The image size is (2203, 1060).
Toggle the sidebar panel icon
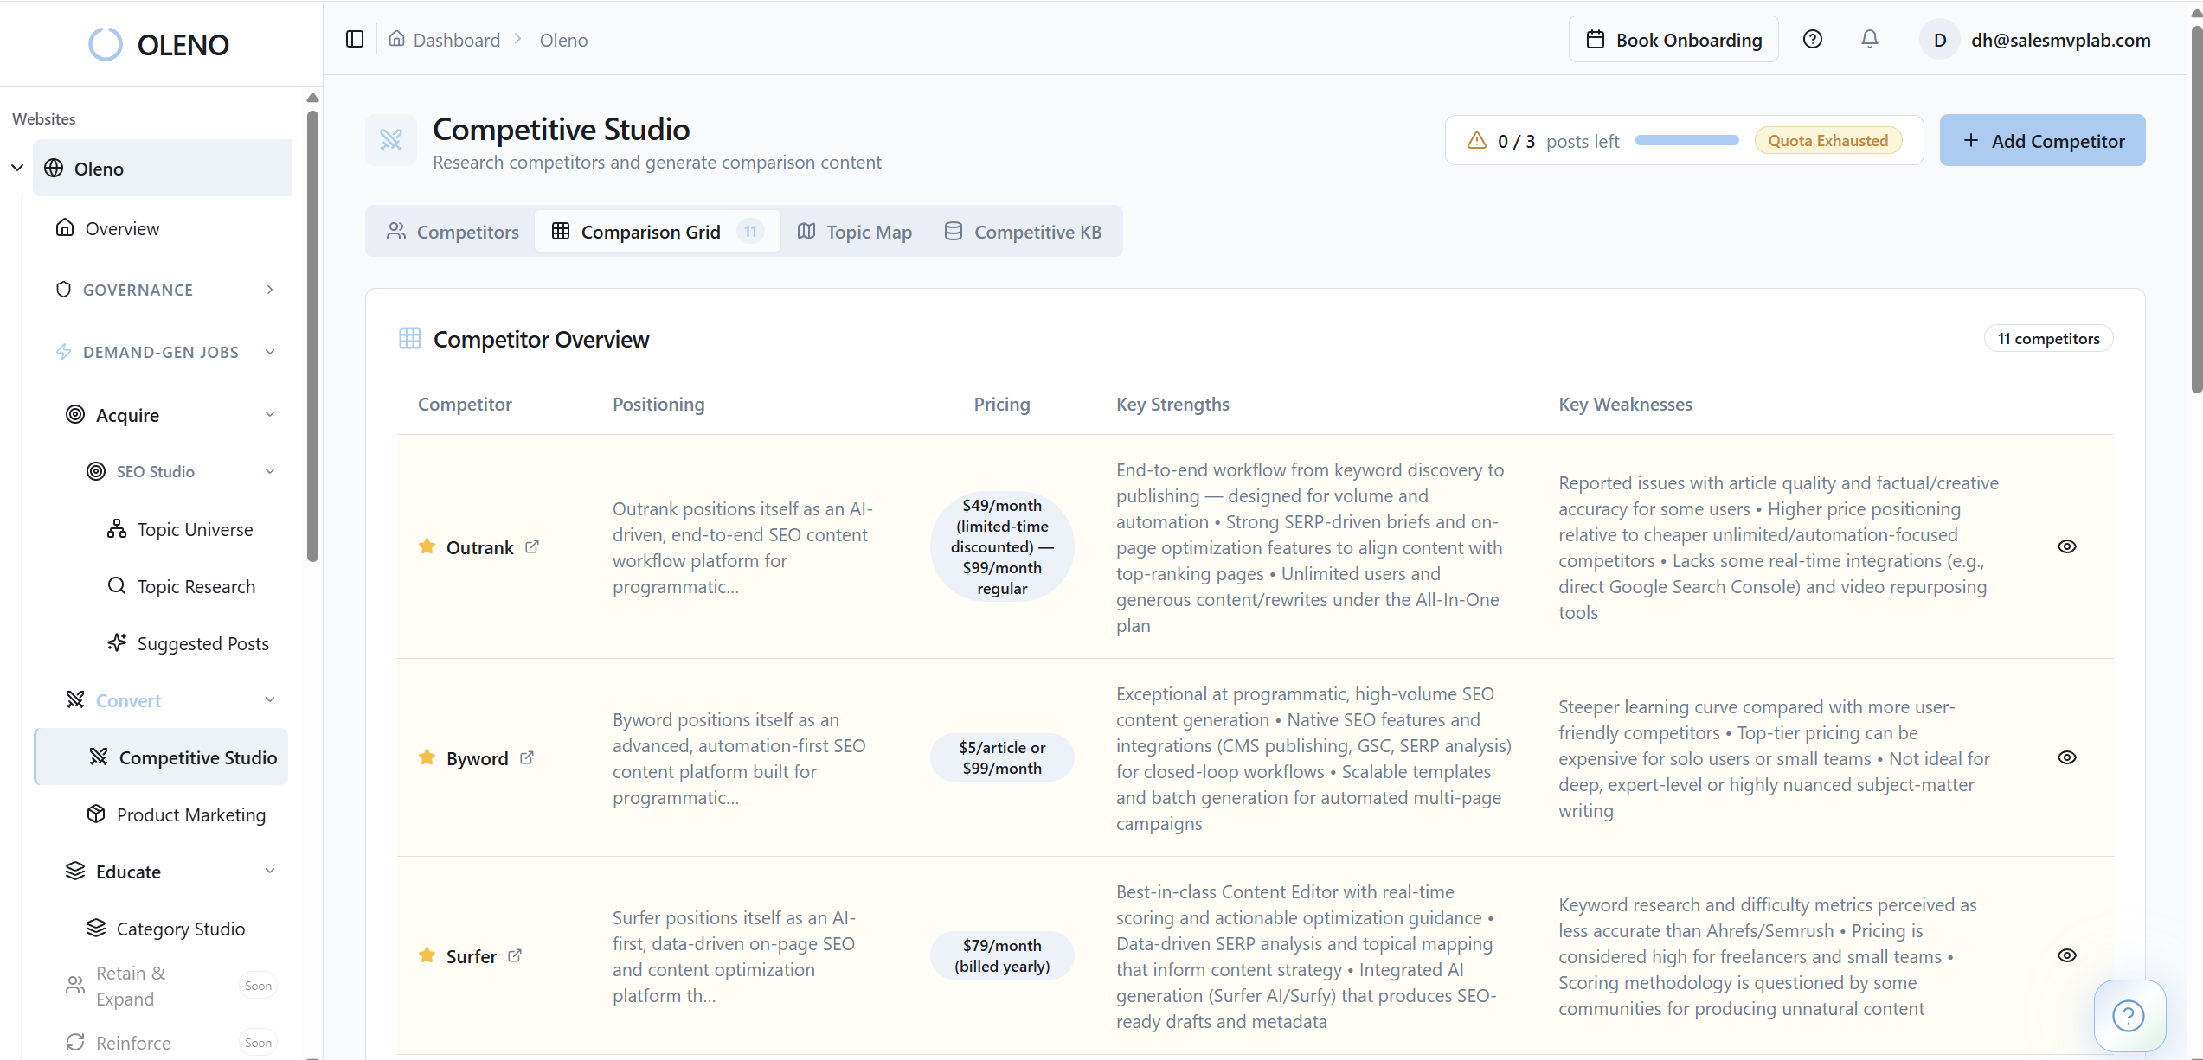coord(355,40)
